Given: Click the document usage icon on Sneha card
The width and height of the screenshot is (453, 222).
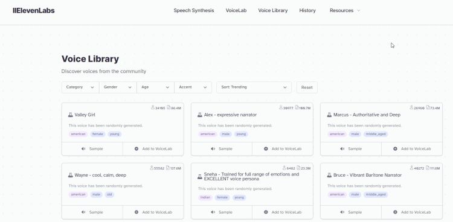Looking at the screenshot, I should click(298, 168).
